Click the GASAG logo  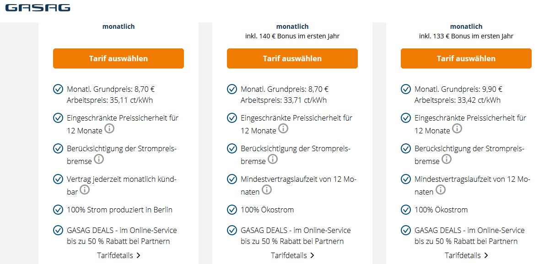pos(38,8)
